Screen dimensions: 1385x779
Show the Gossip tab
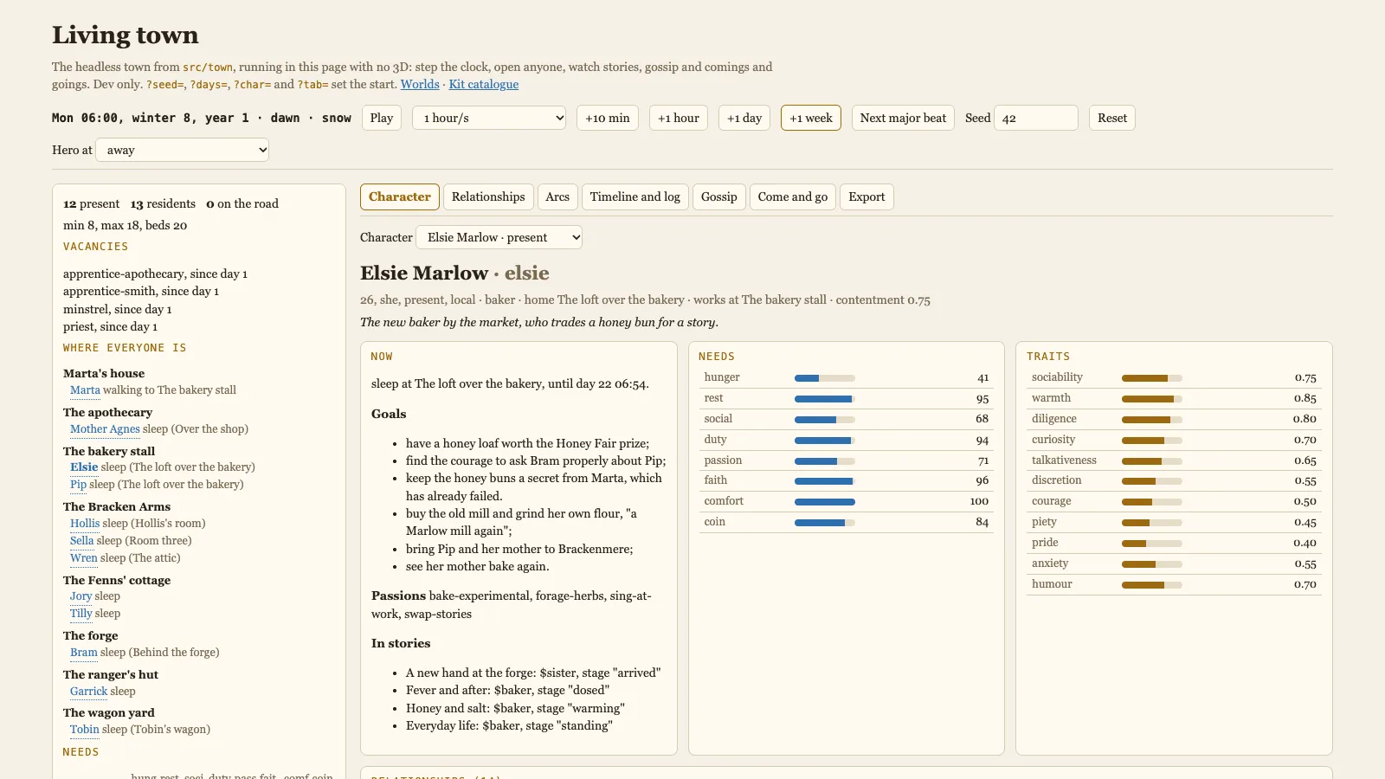pyautogui.click(x=719, y=196)
